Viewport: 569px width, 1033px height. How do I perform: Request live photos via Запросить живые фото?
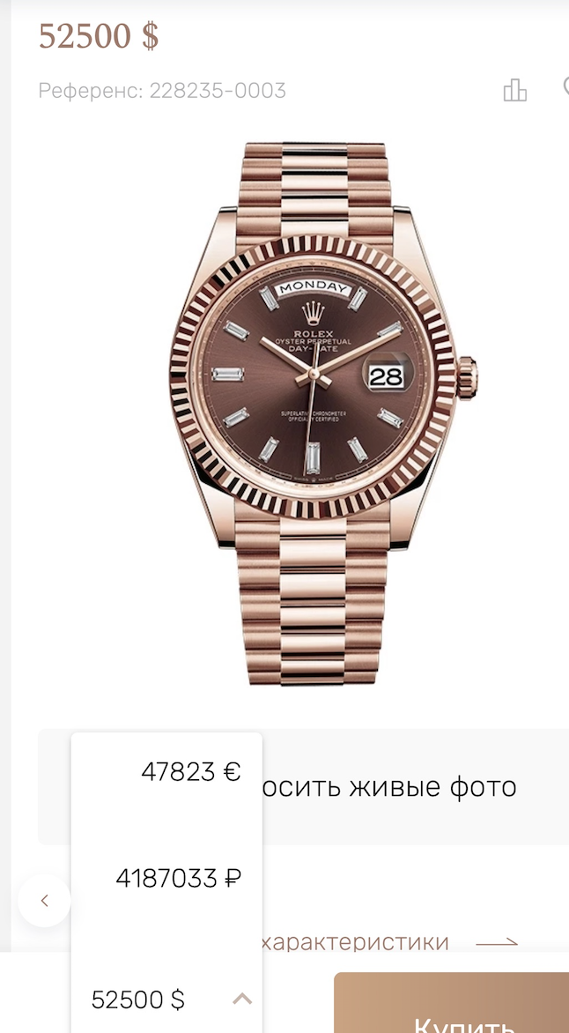388,786
